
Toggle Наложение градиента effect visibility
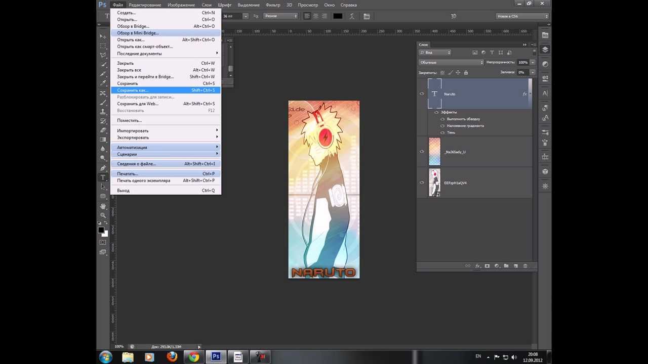[442, 125]
